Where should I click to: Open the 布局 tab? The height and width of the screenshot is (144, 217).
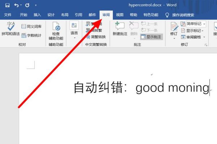pos(65,15)
